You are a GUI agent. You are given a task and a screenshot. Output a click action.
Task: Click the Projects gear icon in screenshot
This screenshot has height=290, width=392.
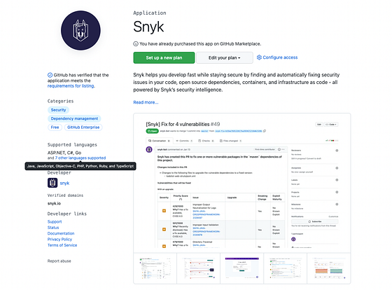pyautogui.click(x=337, y=192)
